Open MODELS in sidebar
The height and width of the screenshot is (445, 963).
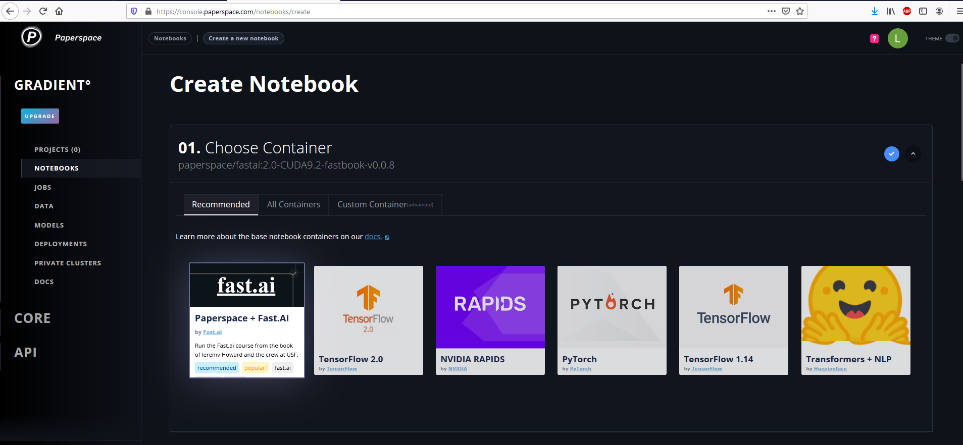click(49, 225)
